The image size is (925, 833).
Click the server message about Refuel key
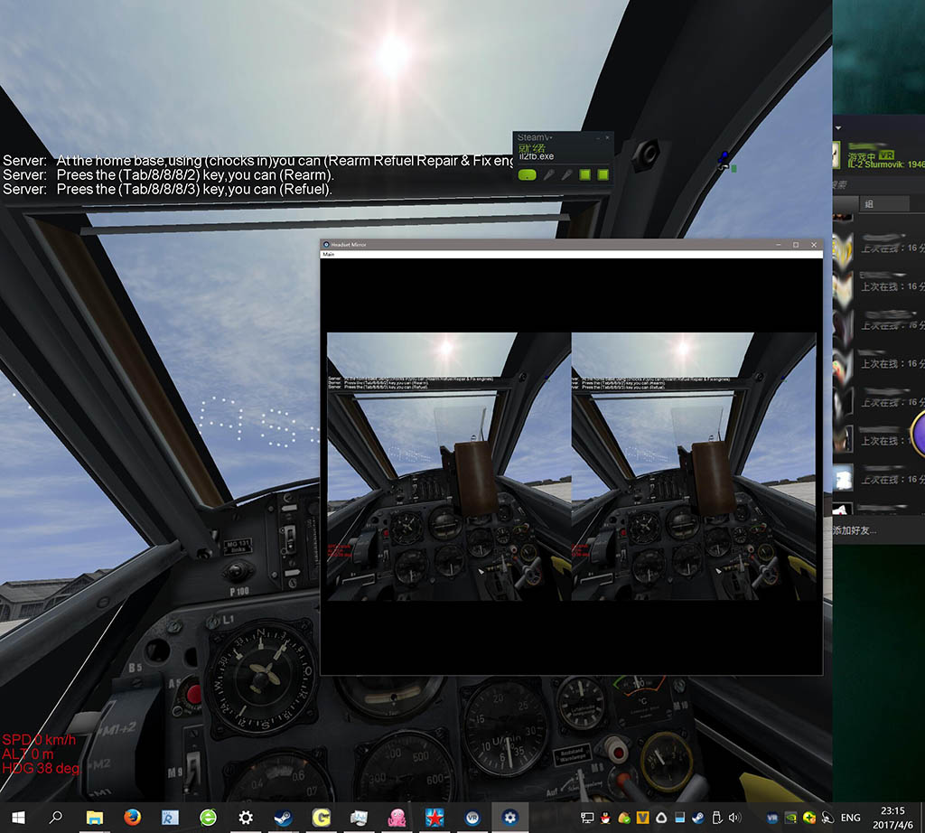click(x=167, y=189)
